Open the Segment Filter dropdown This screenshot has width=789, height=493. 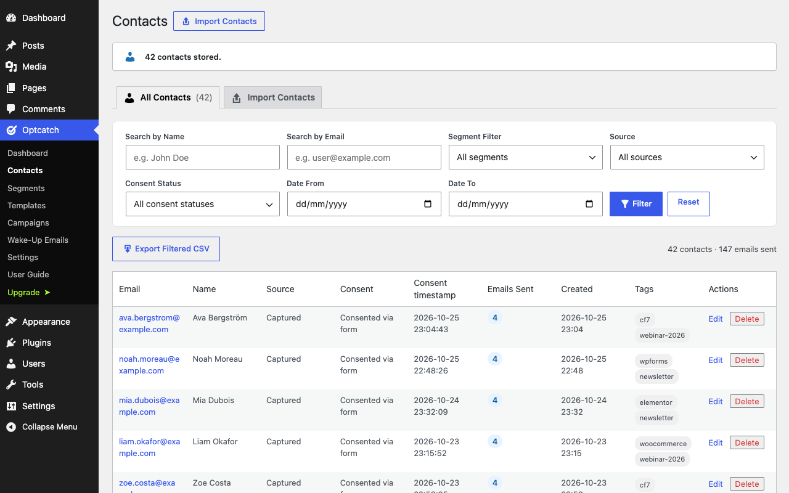click(x=526, y=157)
